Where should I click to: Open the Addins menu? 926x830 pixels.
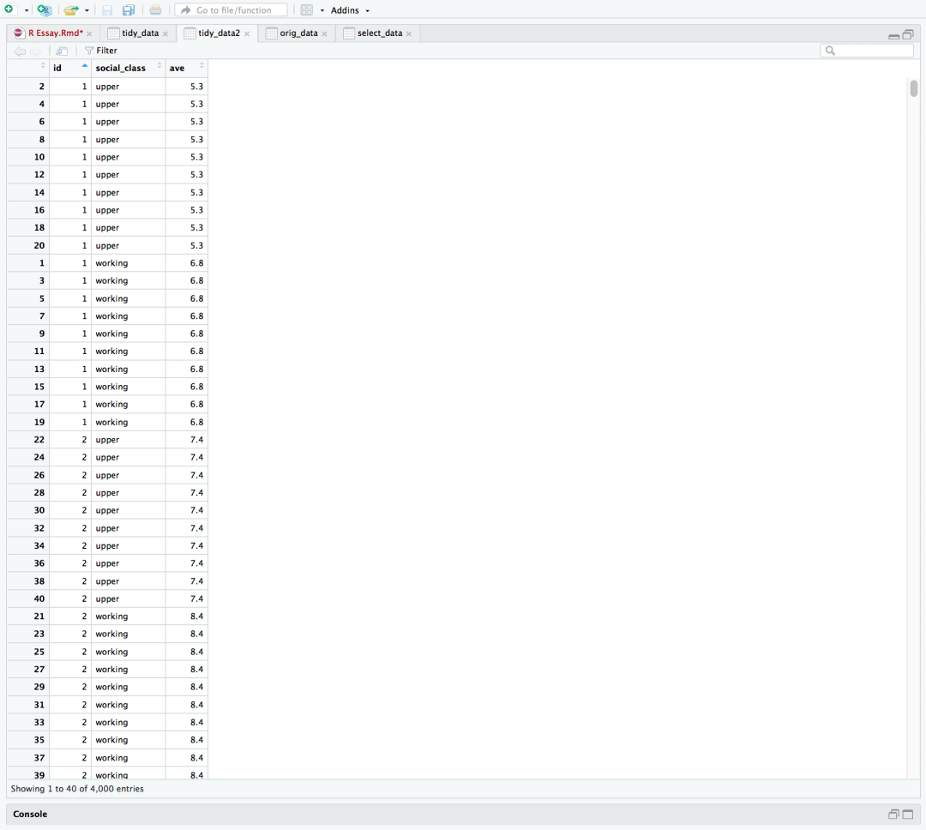pos(350,10)
